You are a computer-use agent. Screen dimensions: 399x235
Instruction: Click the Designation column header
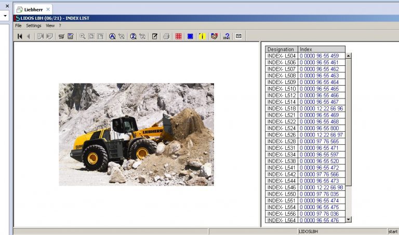click(282, 49)
